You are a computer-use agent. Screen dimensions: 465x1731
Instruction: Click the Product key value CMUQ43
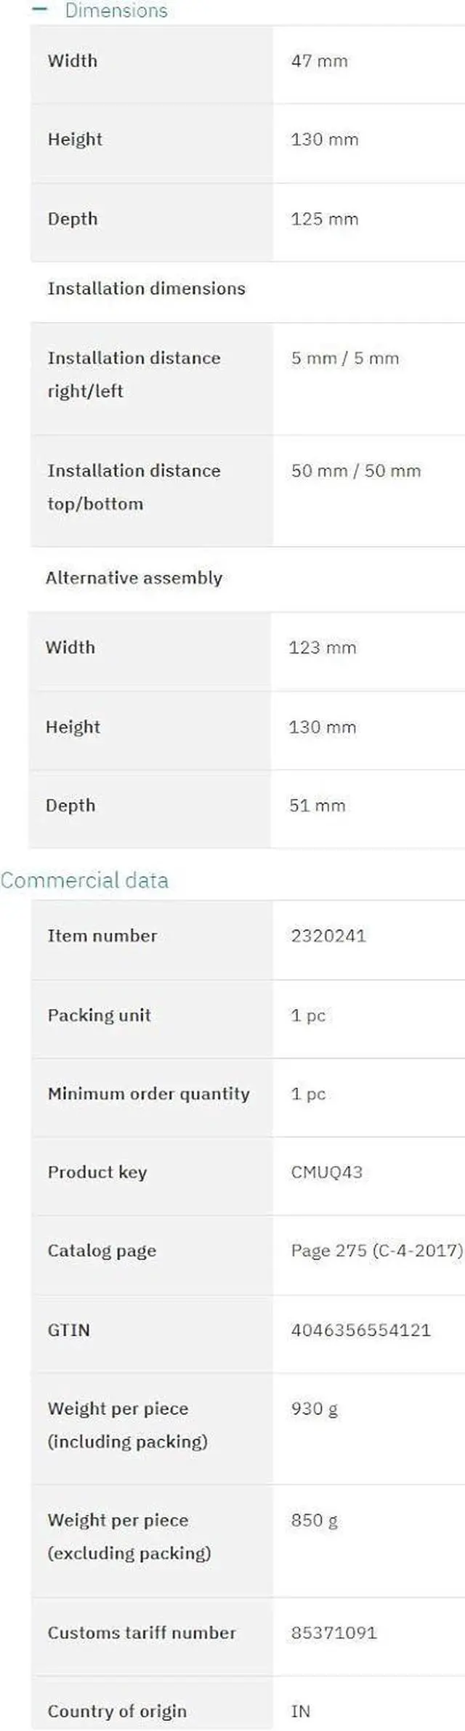click(x=326, y=1172)
